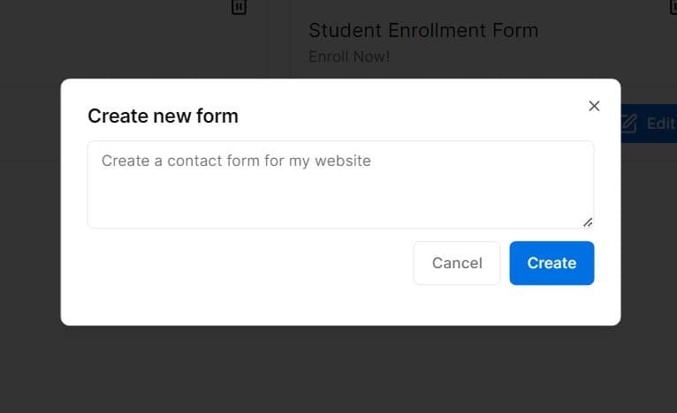Click the textarea resize grip handle

click(x=588, y=222)
